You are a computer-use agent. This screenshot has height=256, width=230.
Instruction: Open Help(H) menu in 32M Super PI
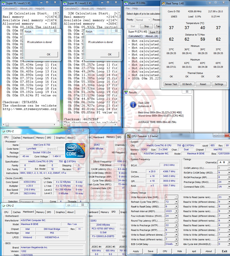(x=101, y=9)
